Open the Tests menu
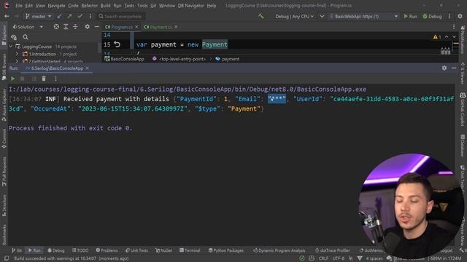The width and height of the screenshot is (467, 262). point(129,6)
